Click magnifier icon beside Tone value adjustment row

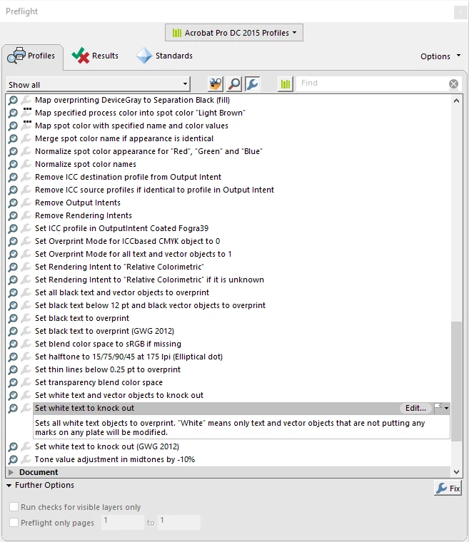tap(13, 459)
